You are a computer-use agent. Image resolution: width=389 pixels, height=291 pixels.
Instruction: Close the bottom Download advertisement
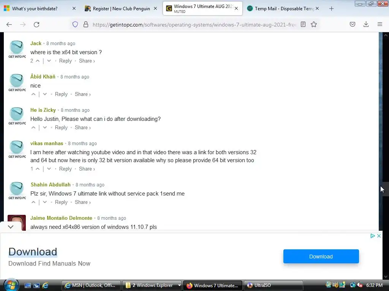point(379,236)
